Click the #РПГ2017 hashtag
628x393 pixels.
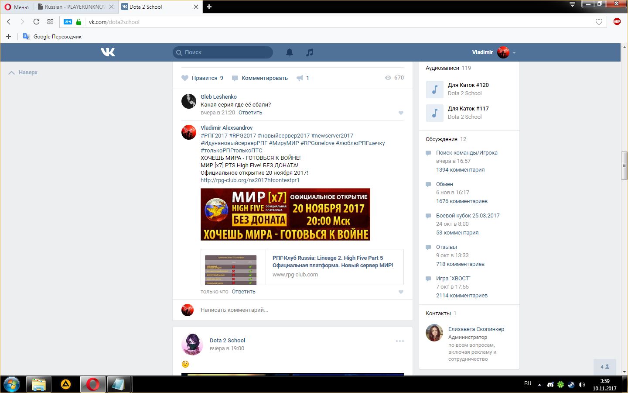click(x=214, y=135)
